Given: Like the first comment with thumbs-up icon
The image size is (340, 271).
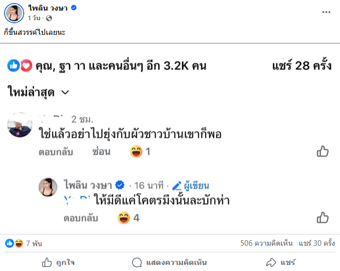Looking at the screenshot, I should pos(322,151).
